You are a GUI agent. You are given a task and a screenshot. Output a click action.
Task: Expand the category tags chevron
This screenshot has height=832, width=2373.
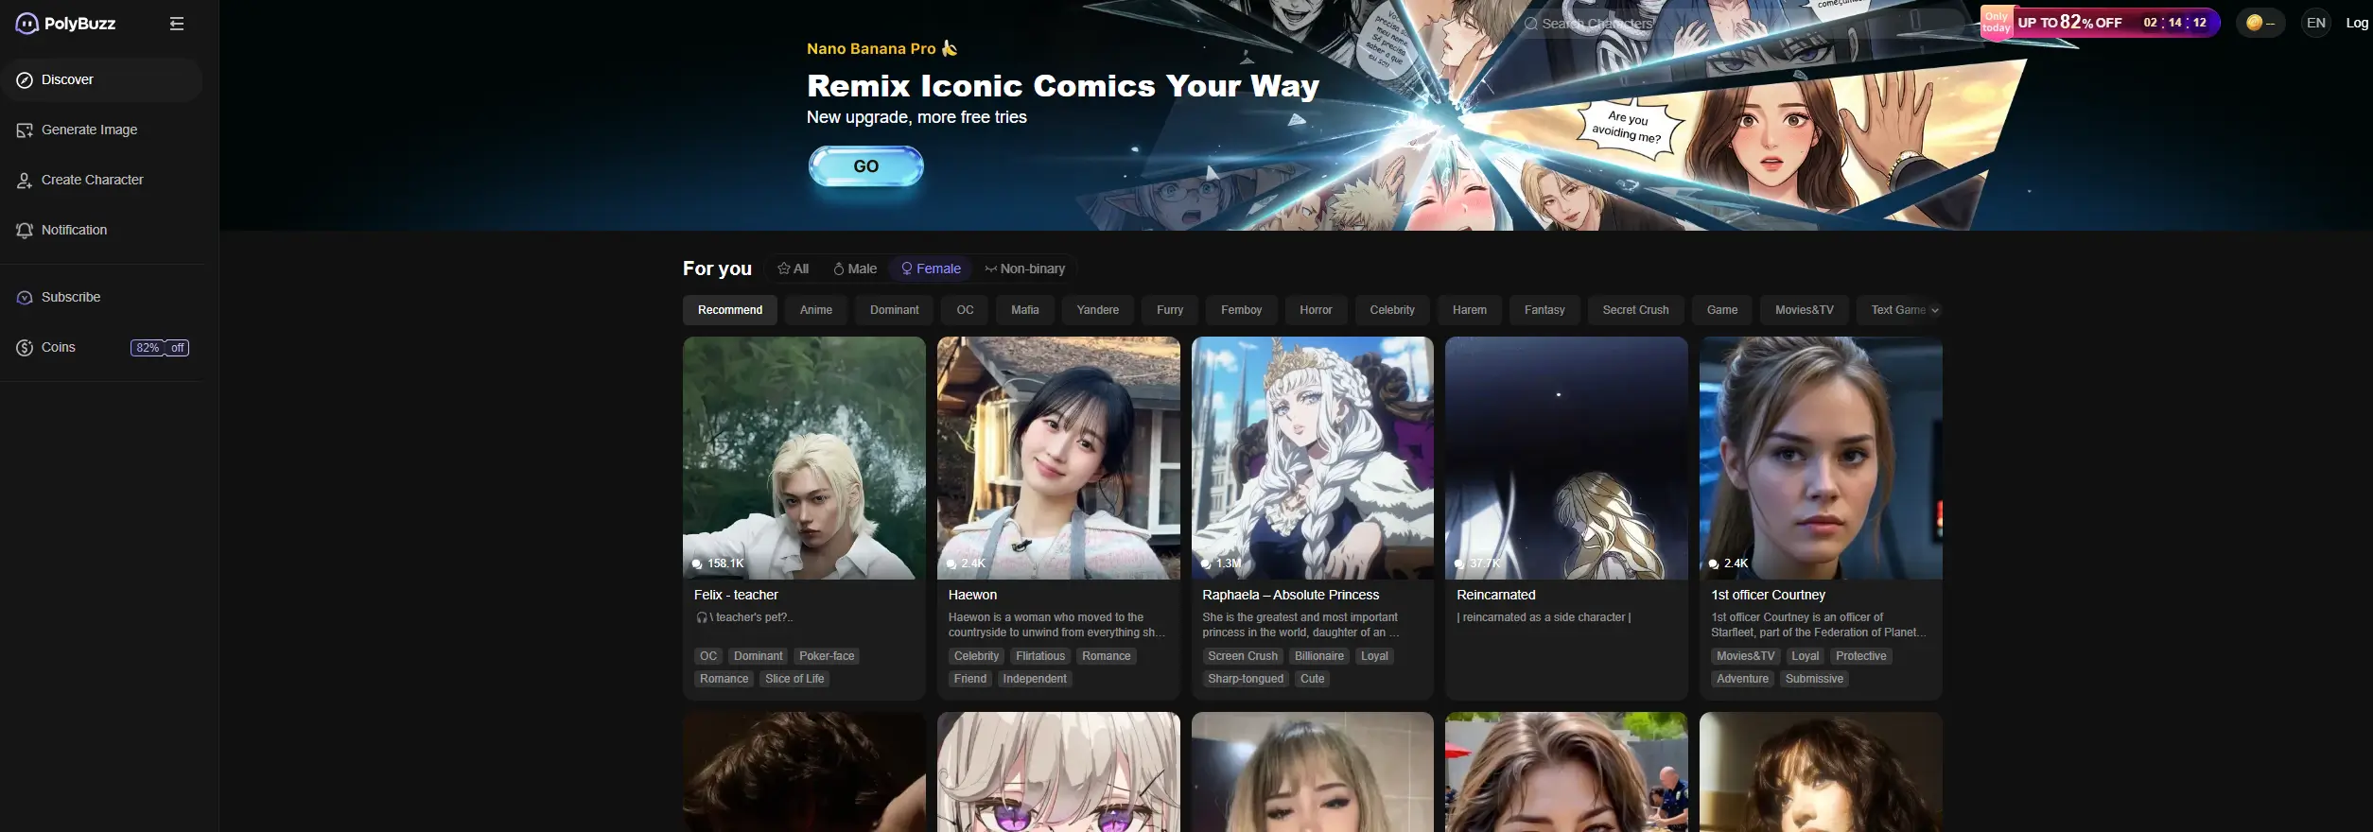(x=1934, y=311)
